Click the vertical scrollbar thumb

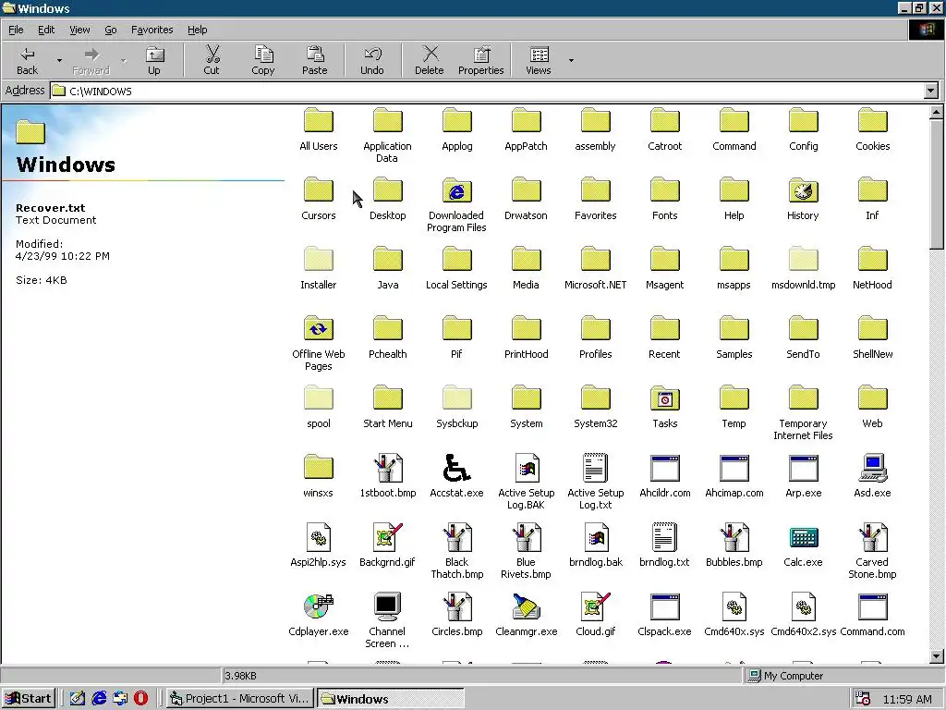[x=937, y=184]
